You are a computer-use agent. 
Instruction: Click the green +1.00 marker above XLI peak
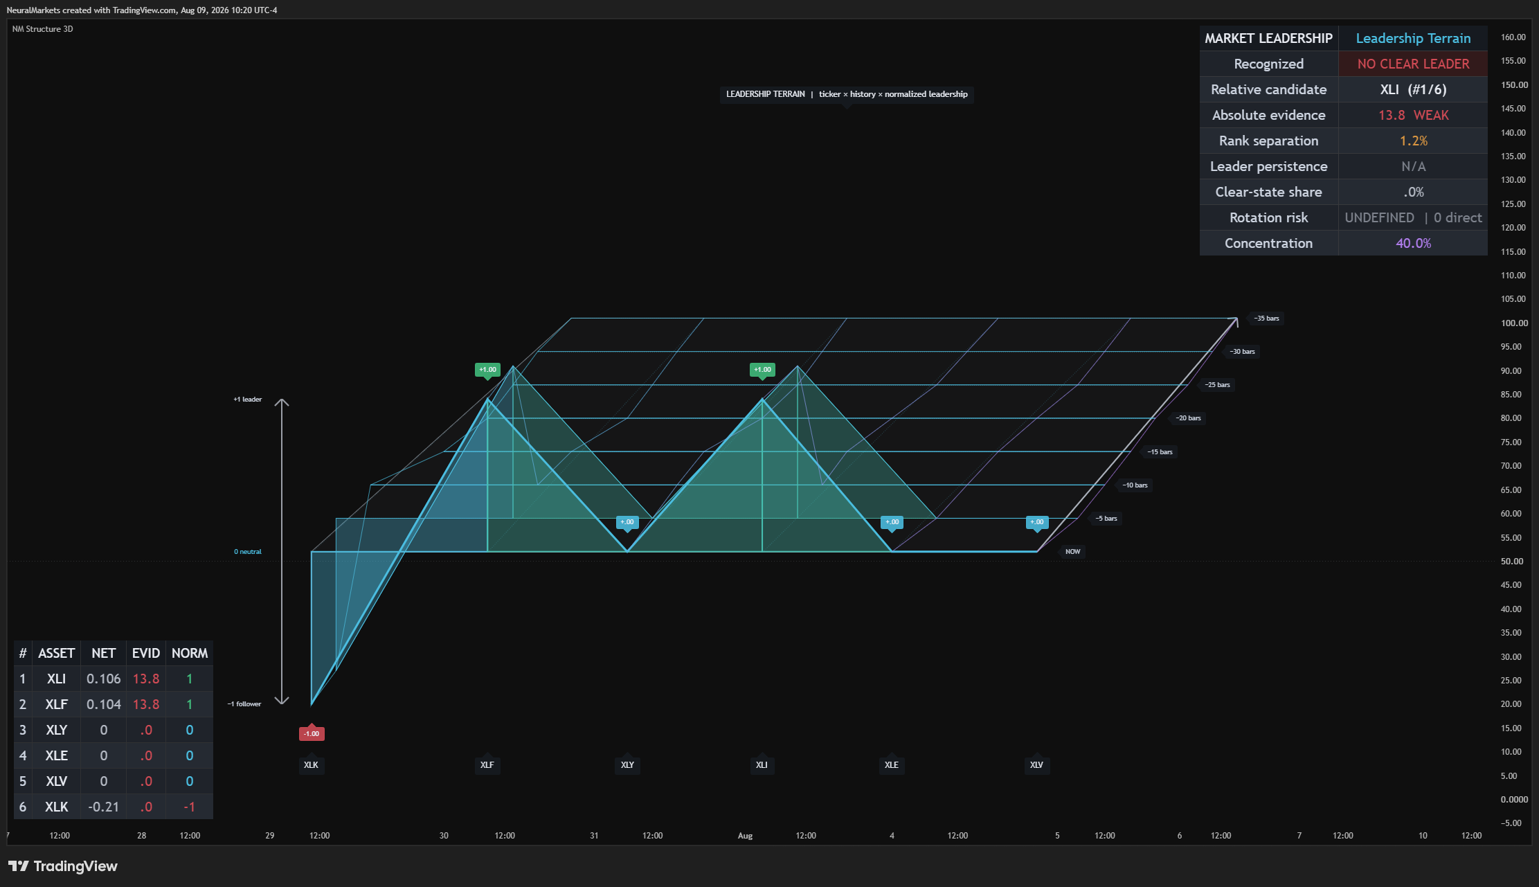pyautogui.click(x=762, y=370)
